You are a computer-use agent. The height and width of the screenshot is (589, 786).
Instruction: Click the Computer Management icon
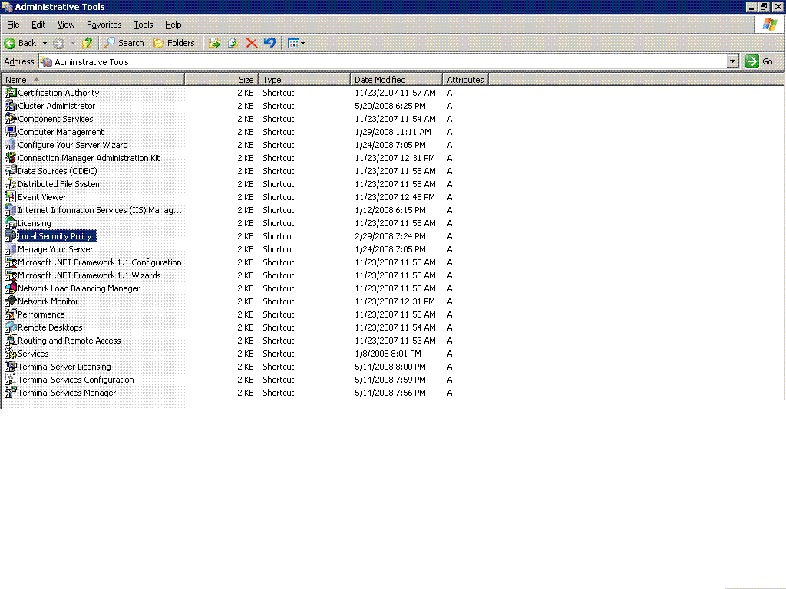click(11, 132)
